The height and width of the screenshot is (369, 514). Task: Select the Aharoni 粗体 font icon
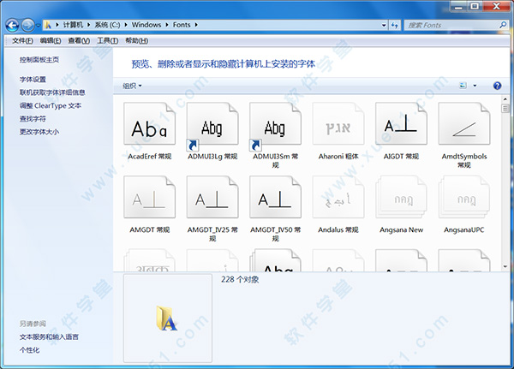pyautogui.click(x=338, y=124)
